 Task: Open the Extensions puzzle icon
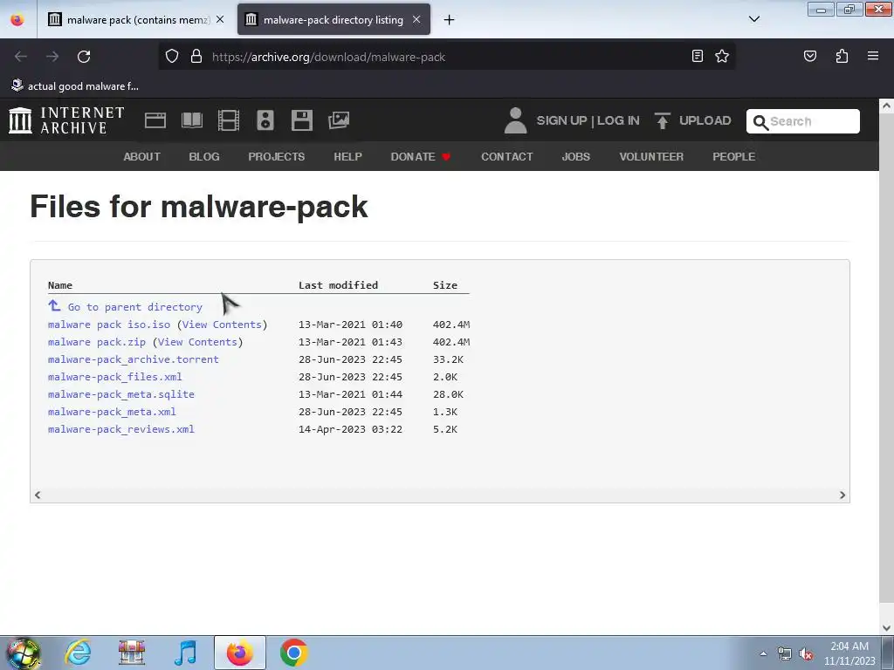[842, 56]
